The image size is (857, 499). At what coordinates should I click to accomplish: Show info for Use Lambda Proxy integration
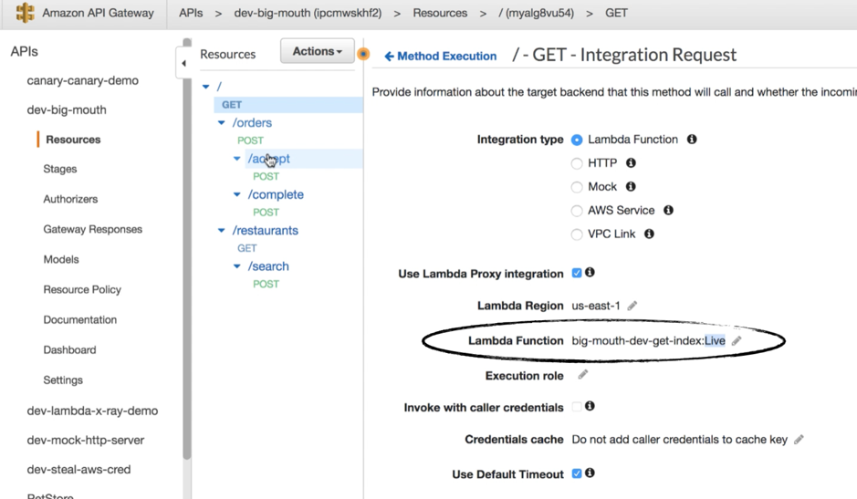click(590, 272)
